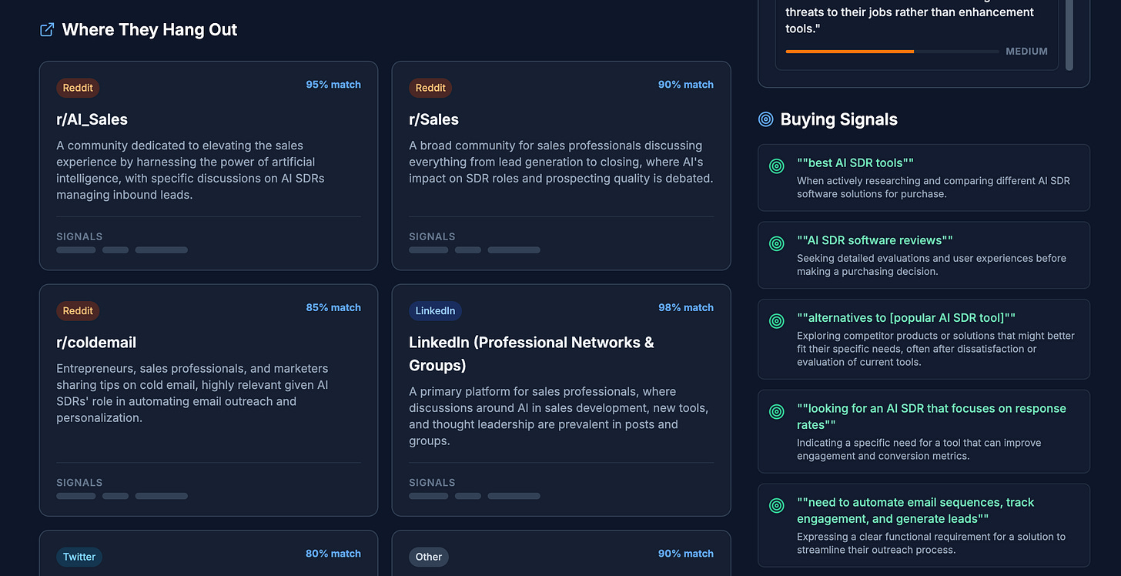Click the target icon beside Buying Signals

765,119
